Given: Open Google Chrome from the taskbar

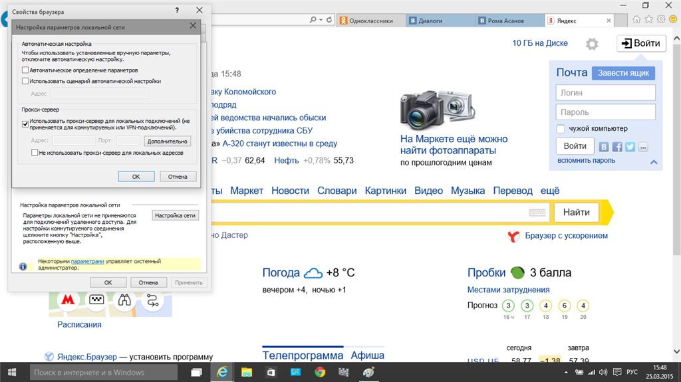Looking at the screenshot, I should 320,372.
